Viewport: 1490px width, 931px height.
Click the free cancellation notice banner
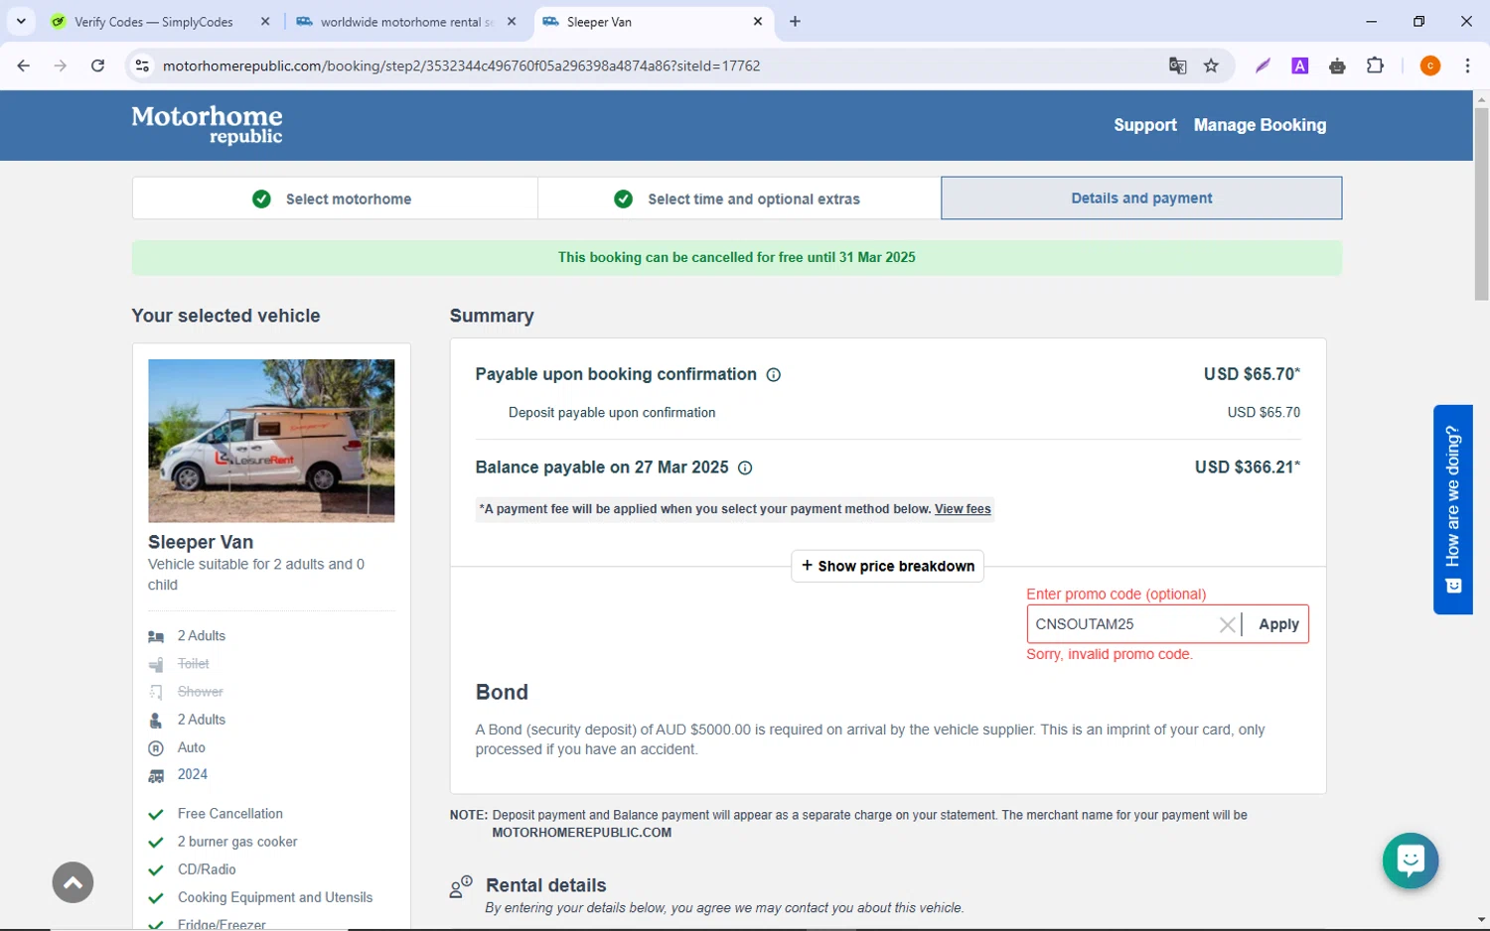pos(736,257)
